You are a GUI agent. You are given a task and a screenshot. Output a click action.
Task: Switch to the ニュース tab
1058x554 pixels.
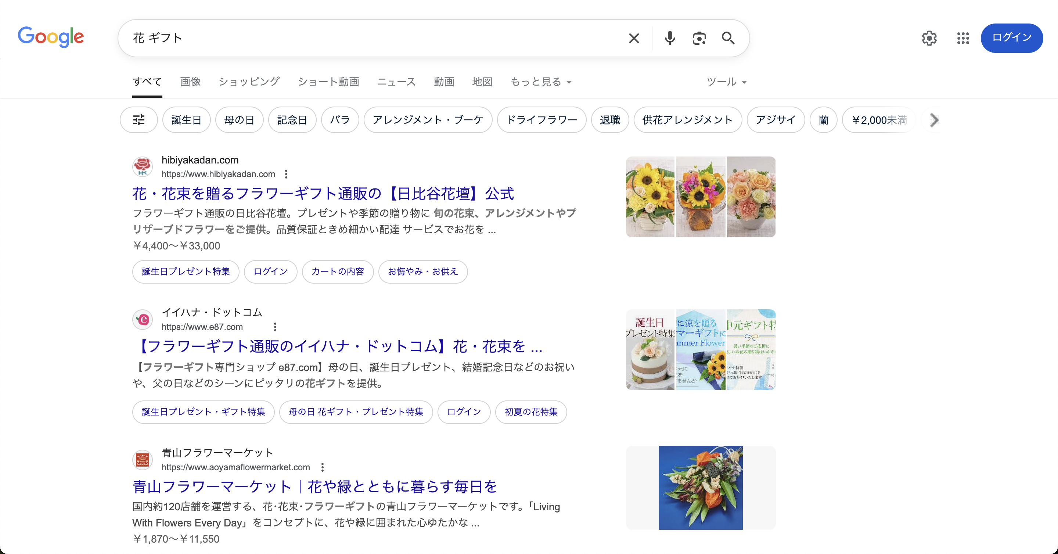[x=396, y=82]
